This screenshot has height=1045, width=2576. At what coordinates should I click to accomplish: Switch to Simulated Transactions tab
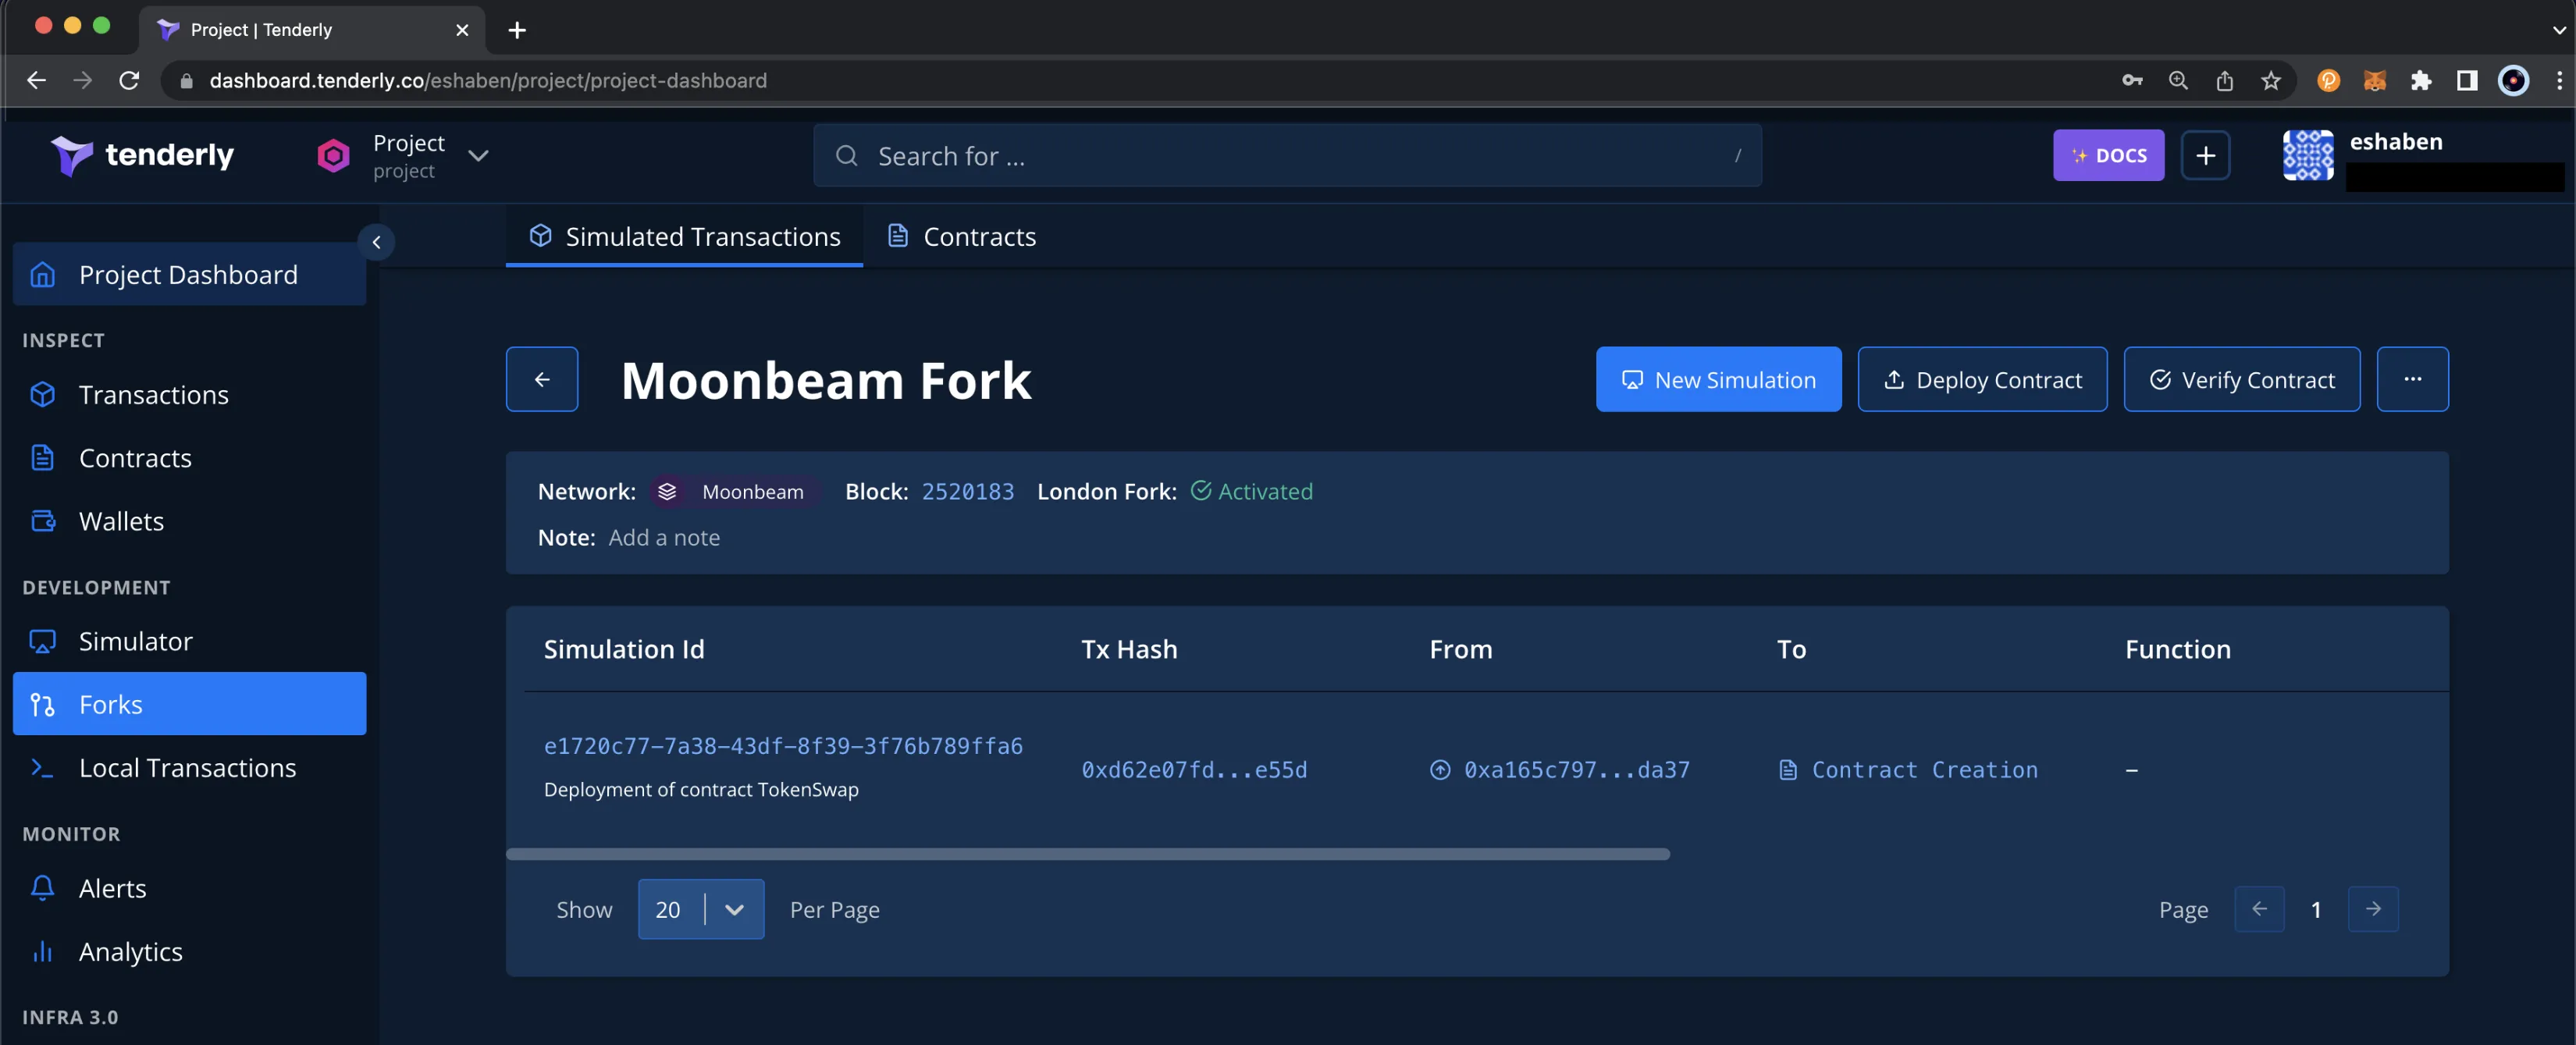684,236
